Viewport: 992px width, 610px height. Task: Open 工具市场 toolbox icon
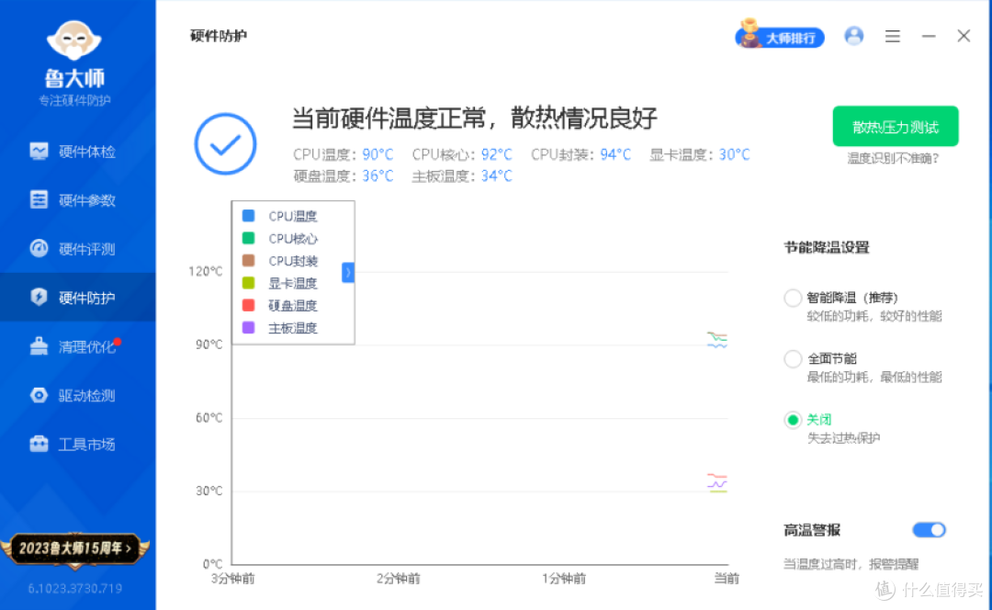tap(39, 445)
